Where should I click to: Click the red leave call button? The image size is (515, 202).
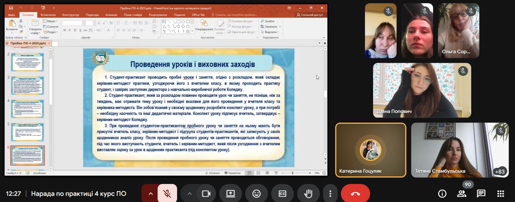tap(355, 194)
